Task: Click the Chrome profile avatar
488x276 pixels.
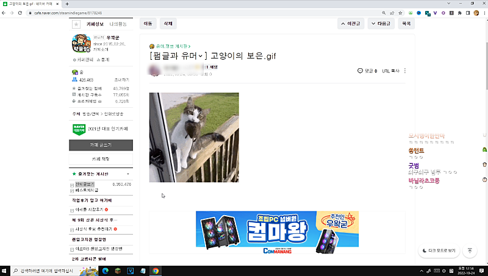Action: (476, 13)
